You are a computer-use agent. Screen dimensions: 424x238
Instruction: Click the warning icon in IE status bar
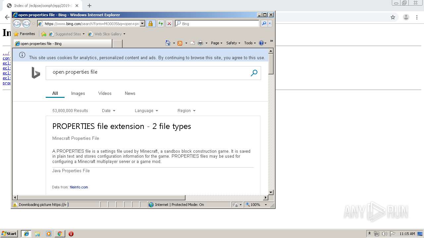(15, 205)
